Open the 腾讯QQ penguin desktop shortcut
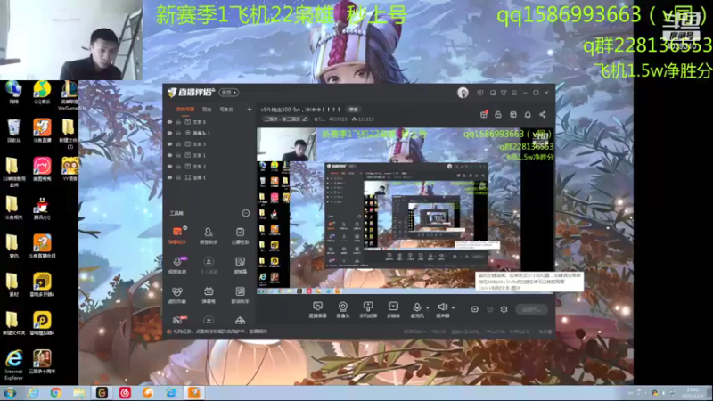The image size is (713, 401). click(42, 209)
